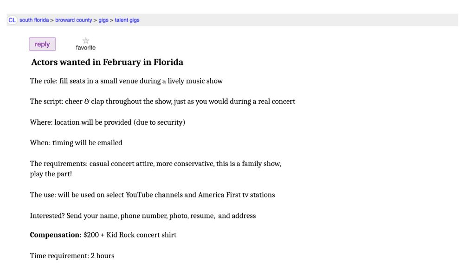Click the Where location line
This screenshot has height=268, width=464.
click(107, 122)
